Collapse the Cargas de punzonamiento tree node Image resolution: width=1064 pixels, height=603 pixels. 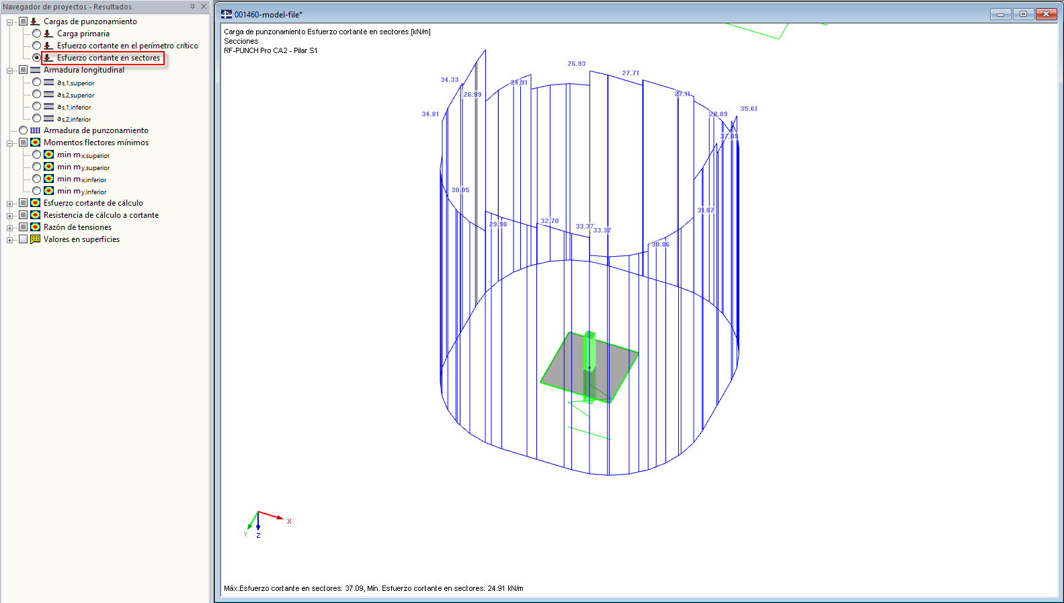click(x=9, y=22)
